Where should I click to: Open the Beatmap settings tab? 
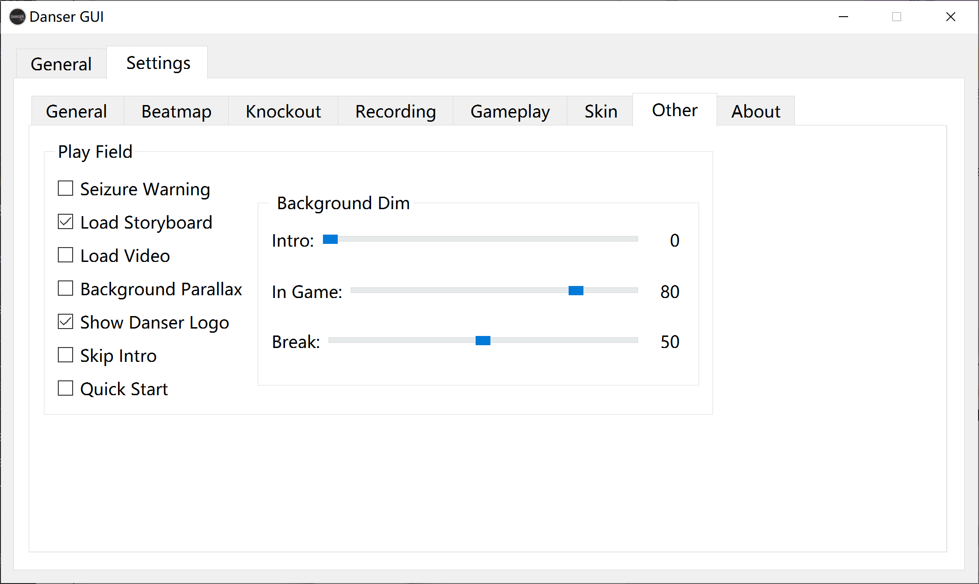[176, 112]
